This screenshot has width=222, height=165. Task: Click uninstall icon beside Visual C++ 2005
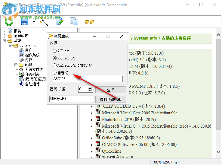pos(98,112)
